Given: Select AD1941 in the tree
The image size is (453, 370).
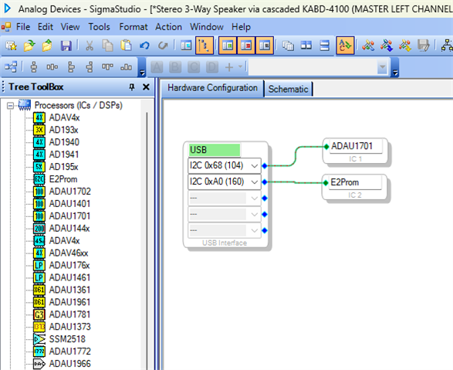Looking at the screenshot, I should pyautogui.click(x=64, y=154).
